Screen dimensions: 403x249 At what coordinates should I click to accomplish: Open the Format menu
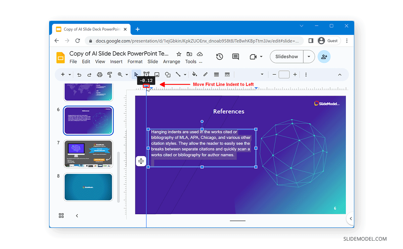tap(135, 62)
